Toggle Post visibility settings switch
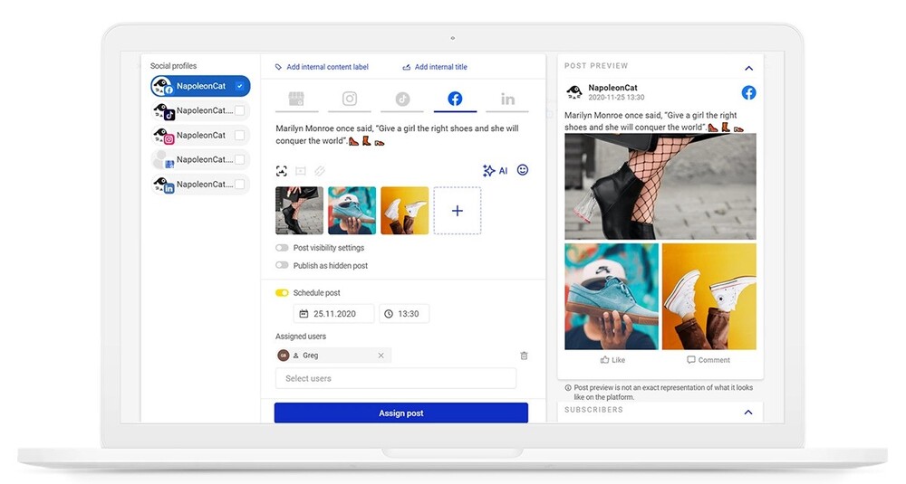The width and height of the screenshot is (906, 484). click(282, 248)
